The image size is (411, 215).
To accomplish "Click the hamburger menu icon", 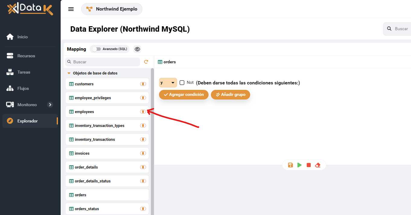I will (71, 9).
